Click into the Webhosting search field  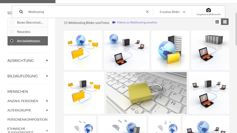[86, 12]
